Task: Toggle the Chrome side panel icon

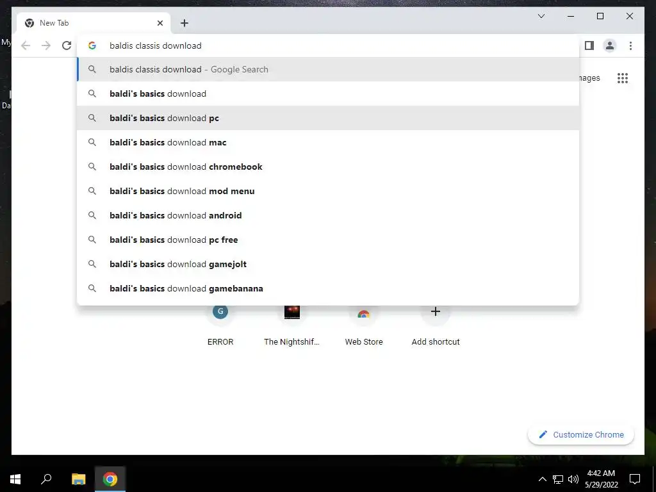Action: (x=589, y=45)
